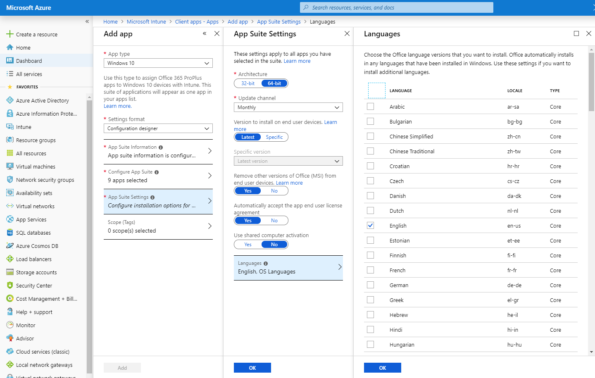The width and height of the screenshot is (595, 378).
Task: Uncheck the English language checkbox
Action: [x=370, y=226]
